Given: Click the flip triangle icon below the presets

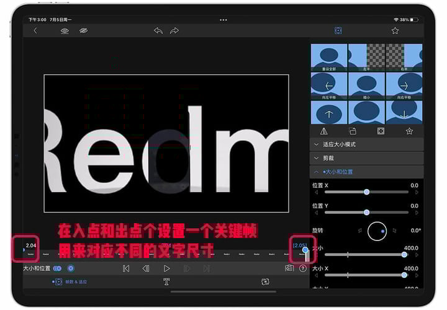Looking at the screenshot, I should click(x=324, y=131).
